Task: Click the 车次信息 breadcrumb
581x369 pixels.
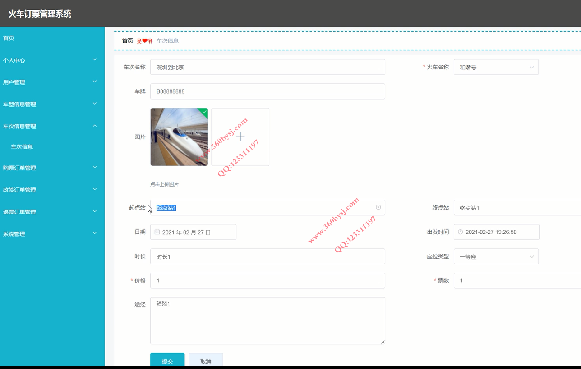Action: (167, 41)
